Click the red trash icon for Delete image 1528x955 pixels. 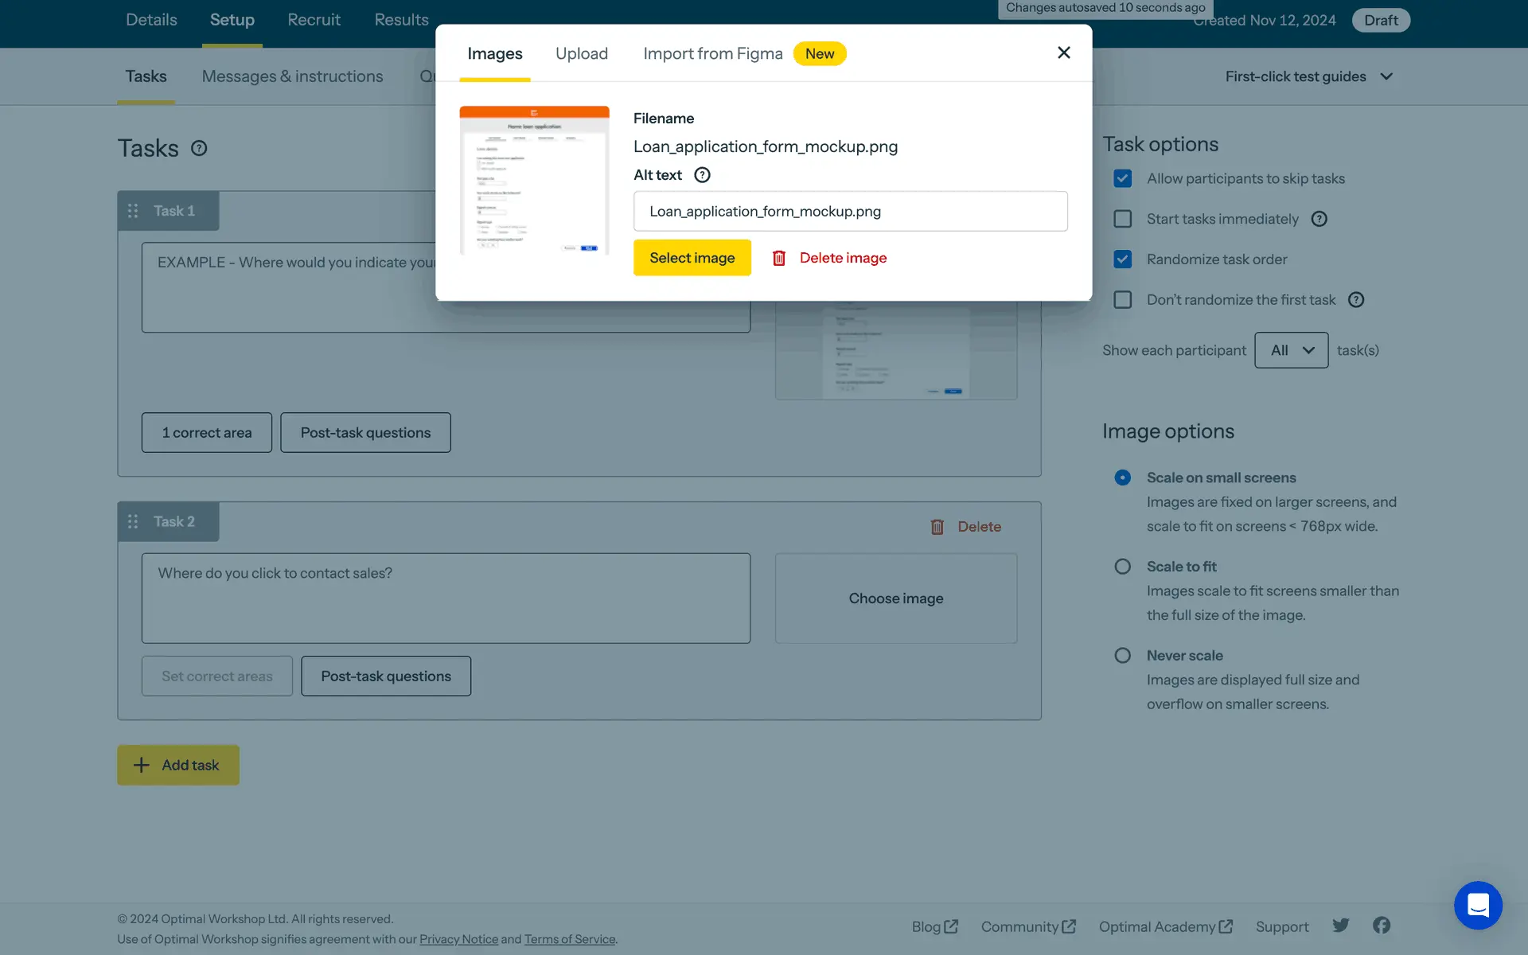click(779, 258)
